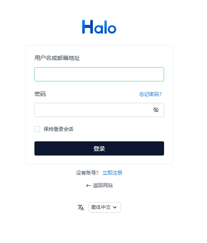This screenshot has height=243, width=207.
Task: Click the question mark ending 忘记密码?
Action: point(160,94)
